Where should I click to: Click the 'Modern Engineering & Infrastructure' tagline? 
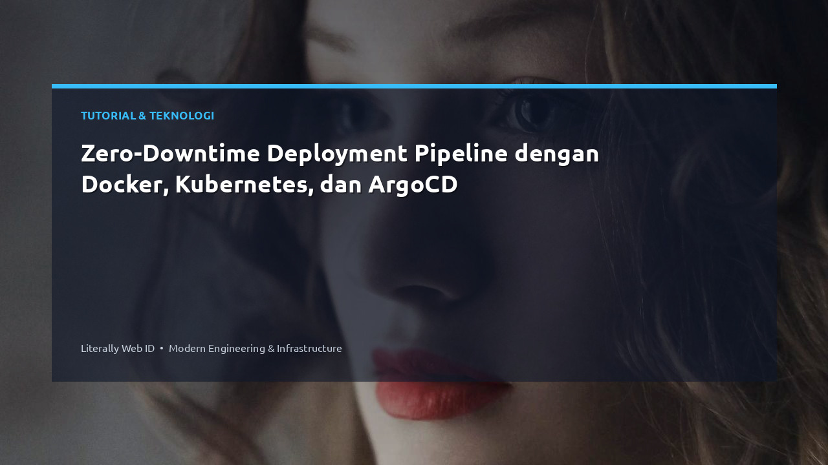[256, 348]
